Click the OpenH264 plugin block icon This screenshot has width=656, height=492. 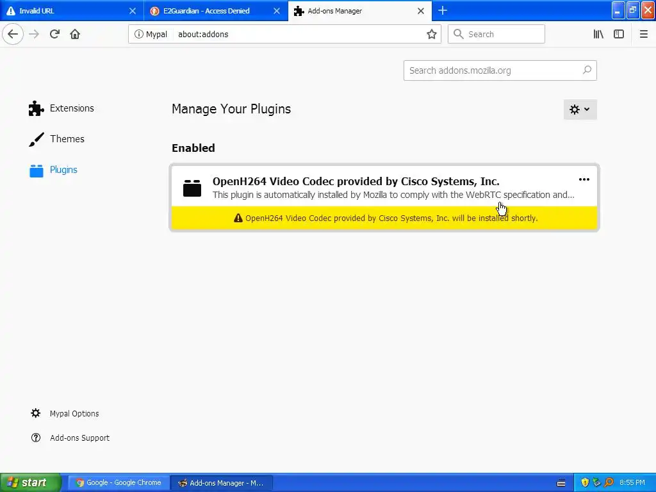pyautogui.click(x=192, y=188)
